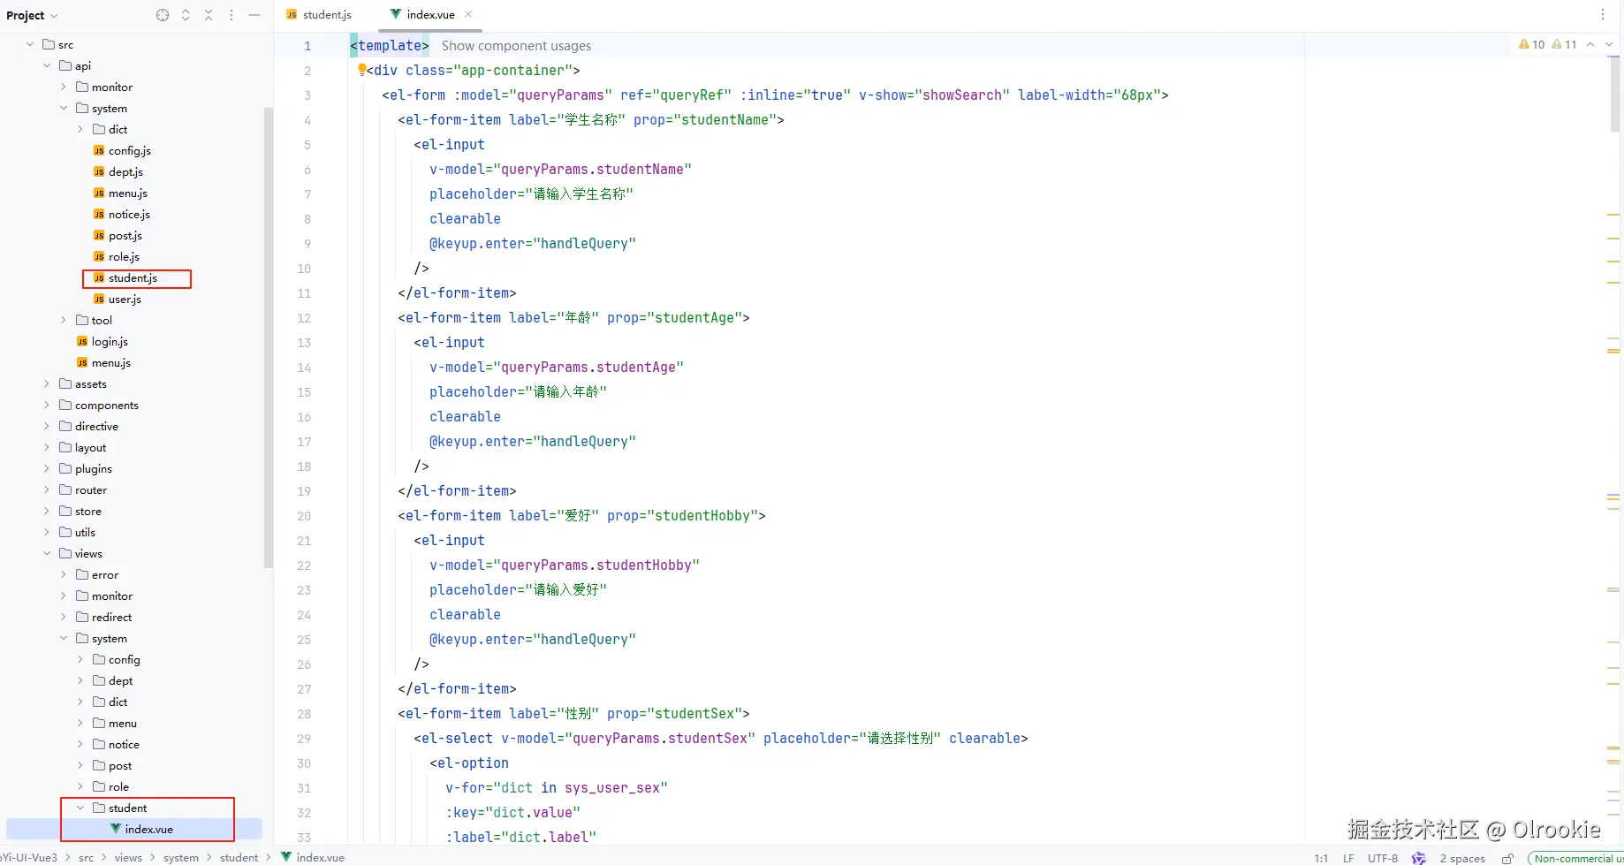Select index.vue under the student folder
This screenshot has width=1624, height=865.
tap(141, 829)
